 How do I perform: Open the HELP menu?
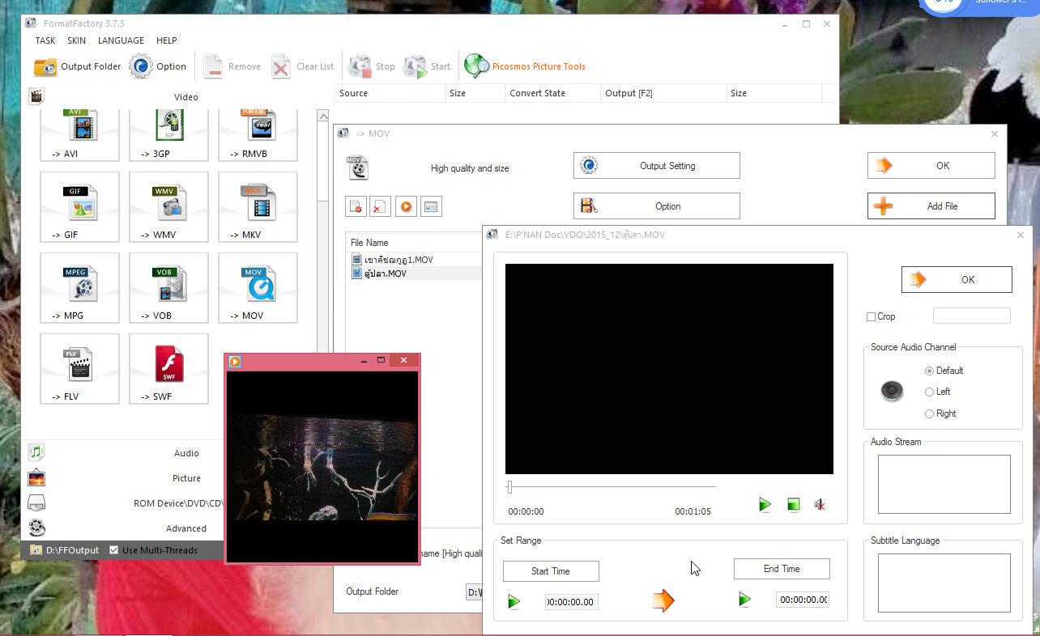[x=167, y=40]
